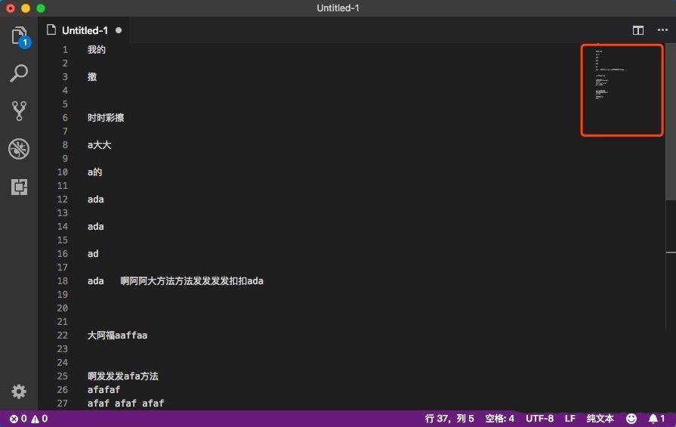Place cursor in ad on line 16
This screenshot has height=427, width=676.
click(x=93, y=254)
